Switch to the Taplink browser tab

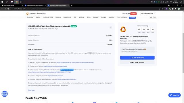click(12, 5)
